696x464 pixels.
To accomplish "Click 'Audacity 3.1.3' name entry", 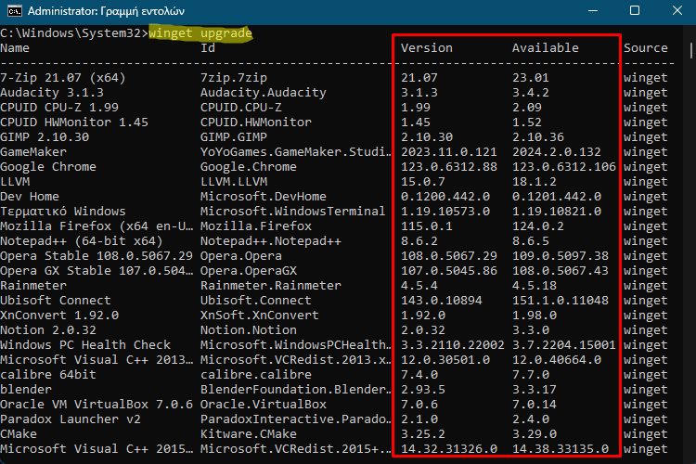I will [52, 93].
